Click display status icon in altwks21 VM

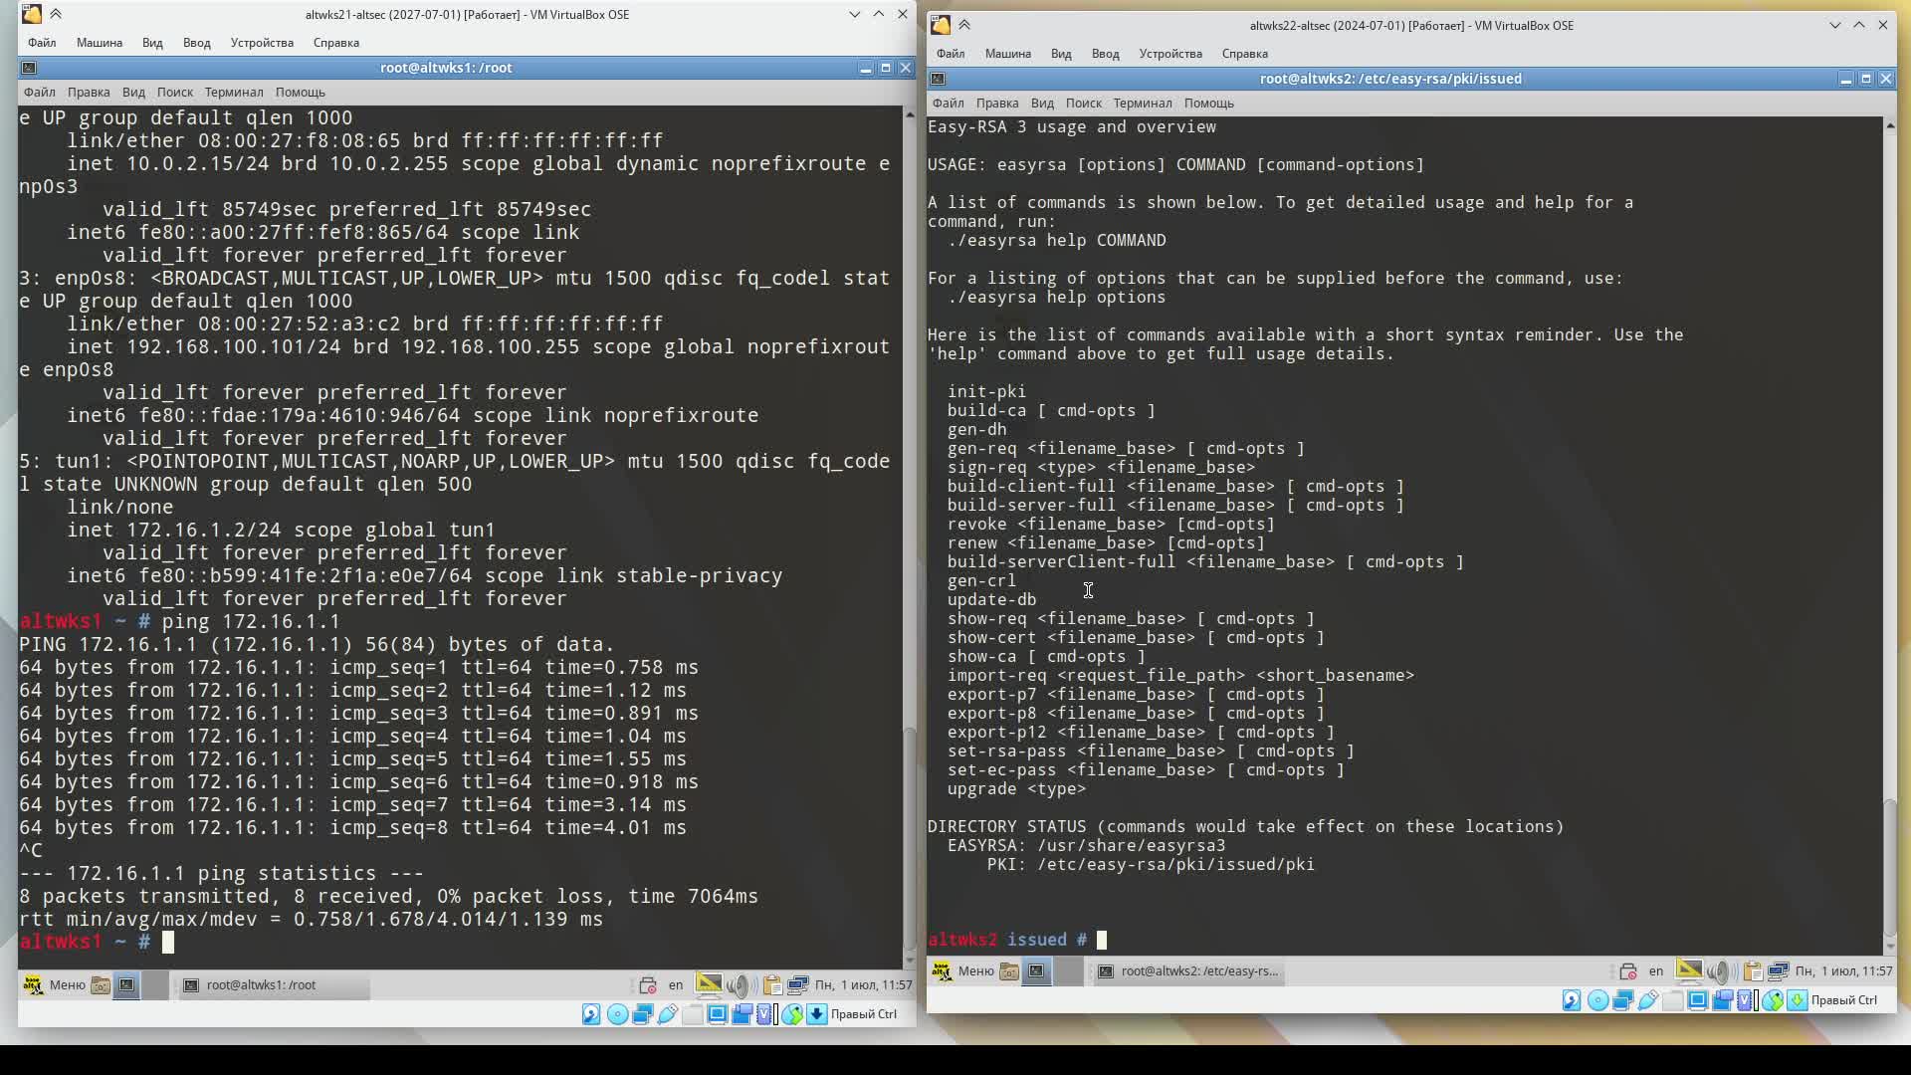click(717, 1014)
